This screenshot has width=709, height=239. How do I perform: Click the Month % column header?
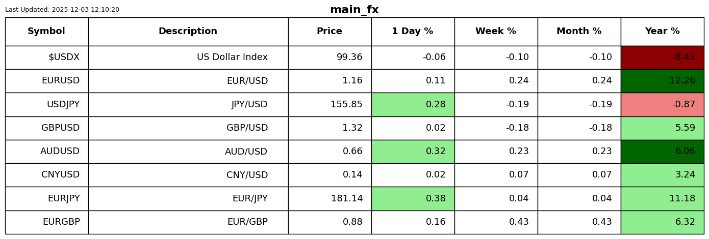point(579,32)
